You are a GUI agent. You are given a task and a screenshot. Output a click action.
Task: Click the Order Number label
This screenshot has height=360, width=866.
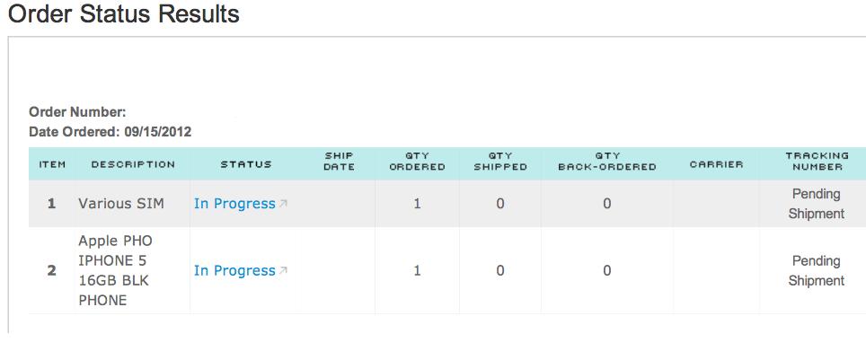pos(77,112)
